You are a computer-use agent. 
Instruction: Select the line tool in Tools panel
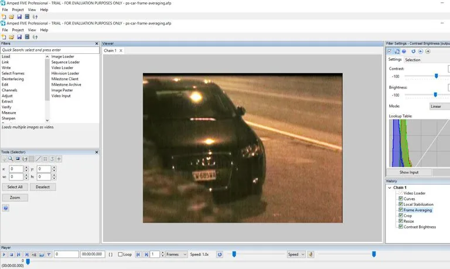coord(39,159)
